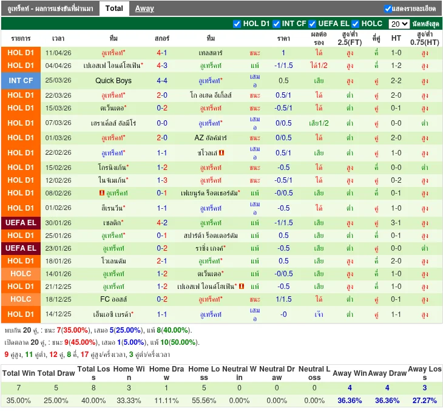Switch to the Away tab
The height and width of the screenshot is (411, 443).
[144, 8]
